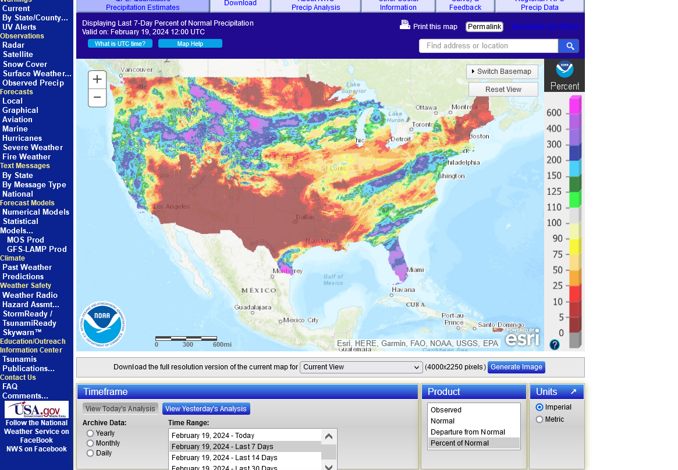The height and width of the screenshot is (470, 678).
Task: Open Snow Cover sidebar link
Action: click(25, 64)
